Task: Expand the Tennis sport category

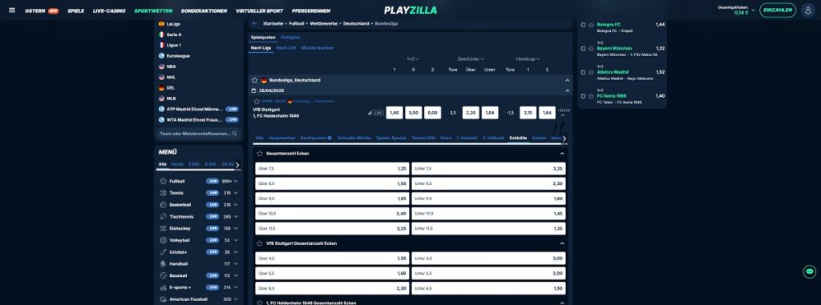Action: [236, 193]
